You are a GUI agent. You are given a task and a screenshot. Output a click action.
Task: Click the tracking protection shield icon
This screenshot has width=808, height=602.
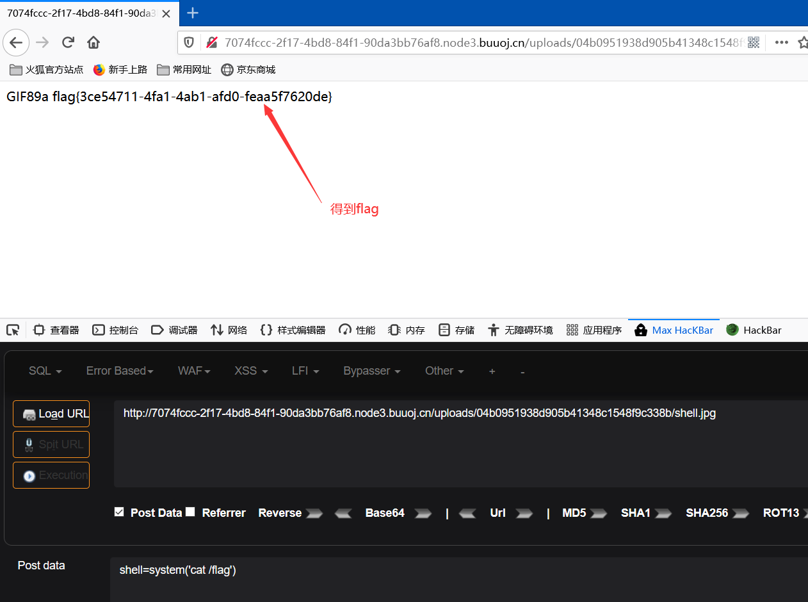[x=189, y=42]
